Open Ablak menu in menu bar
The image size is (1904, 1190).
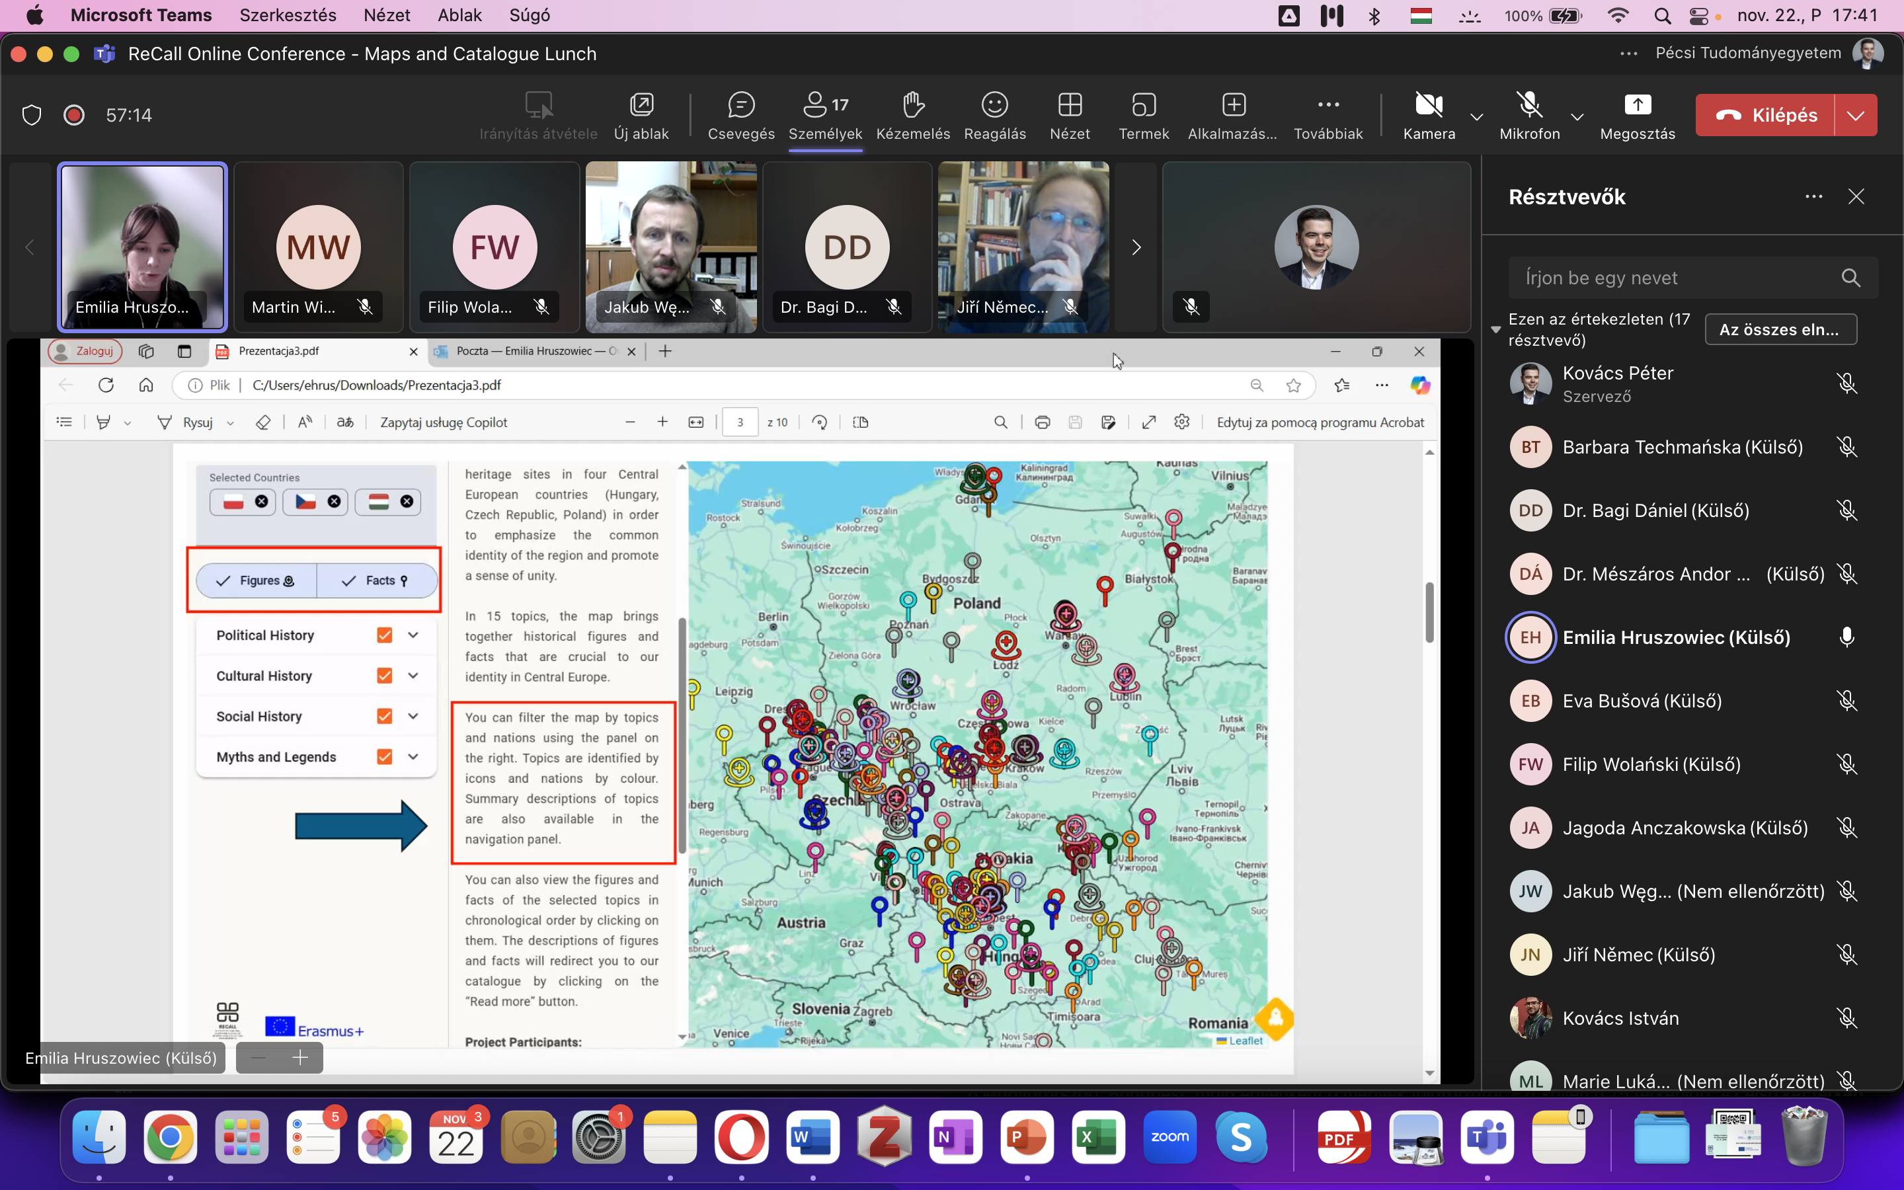[x=459, y=15]
